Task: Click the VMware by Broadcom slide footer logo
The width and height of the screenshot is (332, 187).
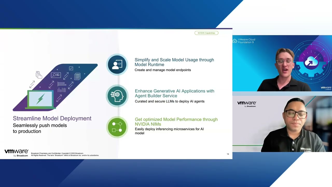Action: [16, 153]
